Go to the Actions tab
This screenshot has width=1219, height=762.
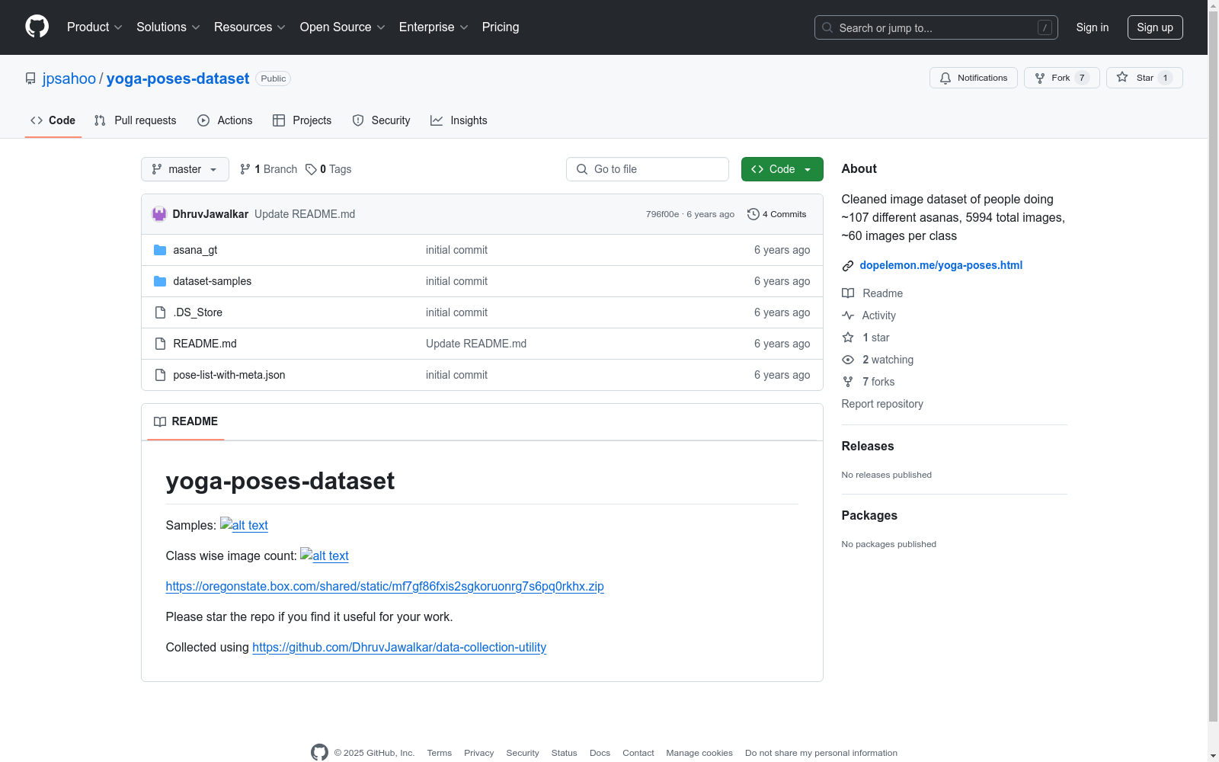[x=225, y=120]
